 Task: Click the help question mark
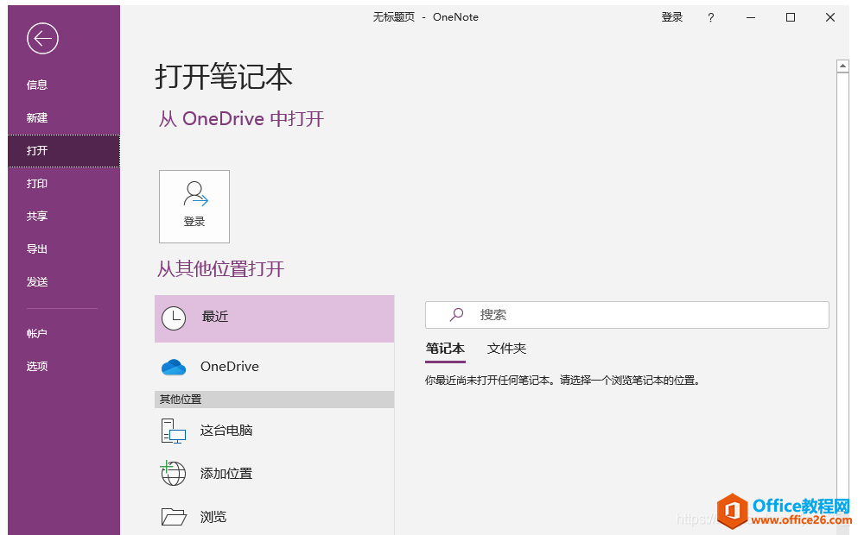[710, 16]
